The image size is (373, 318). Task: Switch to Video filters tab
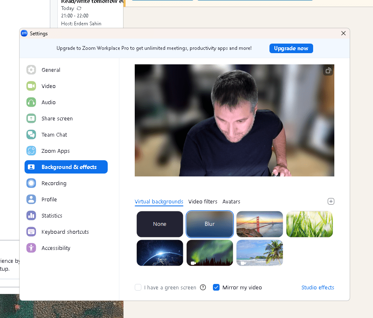pos(203,202)
